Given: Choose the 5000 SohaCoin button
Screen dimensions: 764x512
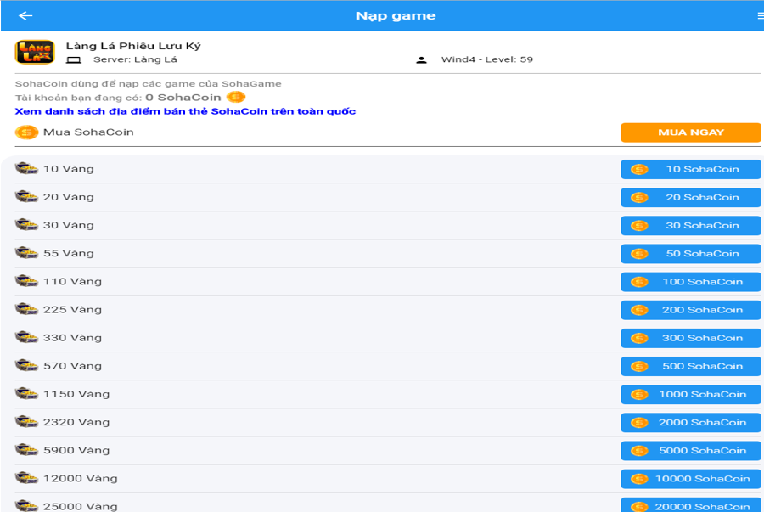Looking at the screenshot, I should 691,451.
